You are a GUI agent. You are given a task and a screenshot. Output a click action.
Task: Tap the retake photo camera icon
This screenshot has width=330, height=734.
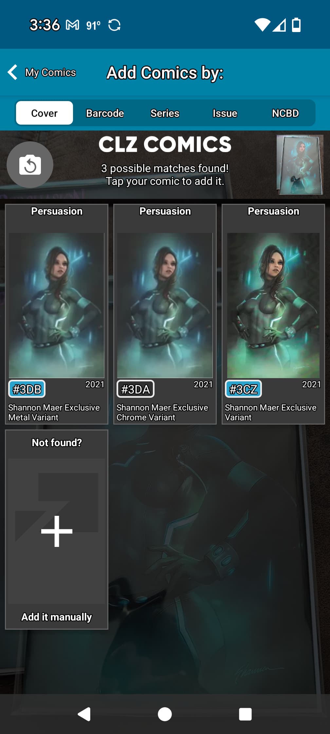30,165
